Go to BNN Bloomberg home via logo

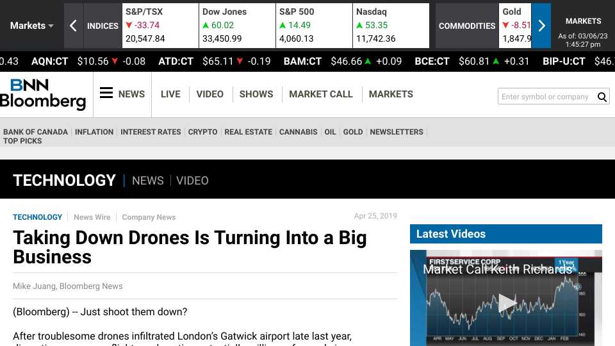pyautogui.click(x=43, y=94)
